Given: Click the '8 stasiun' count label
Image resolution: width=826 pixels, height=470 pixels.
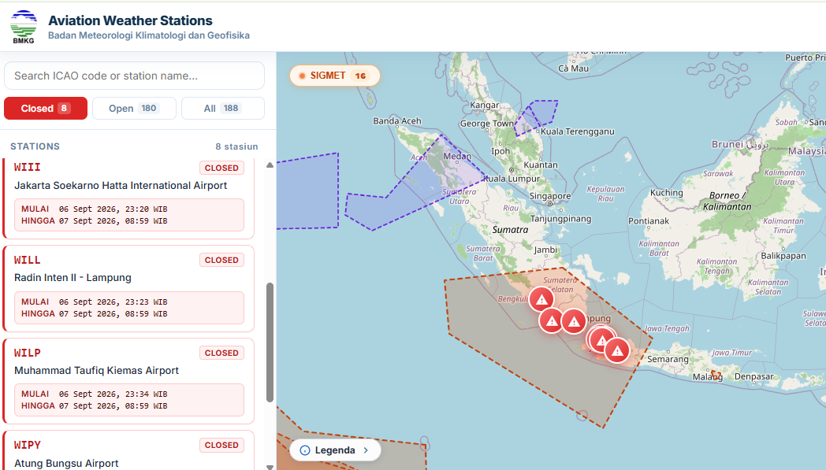Looking at the screenshot, I should 236,146.
